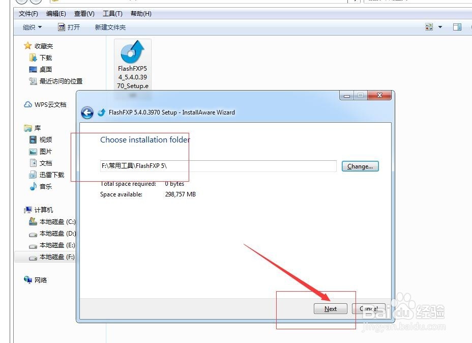
Task: Minimize the installer window
Action: click(x=347, y=96)
